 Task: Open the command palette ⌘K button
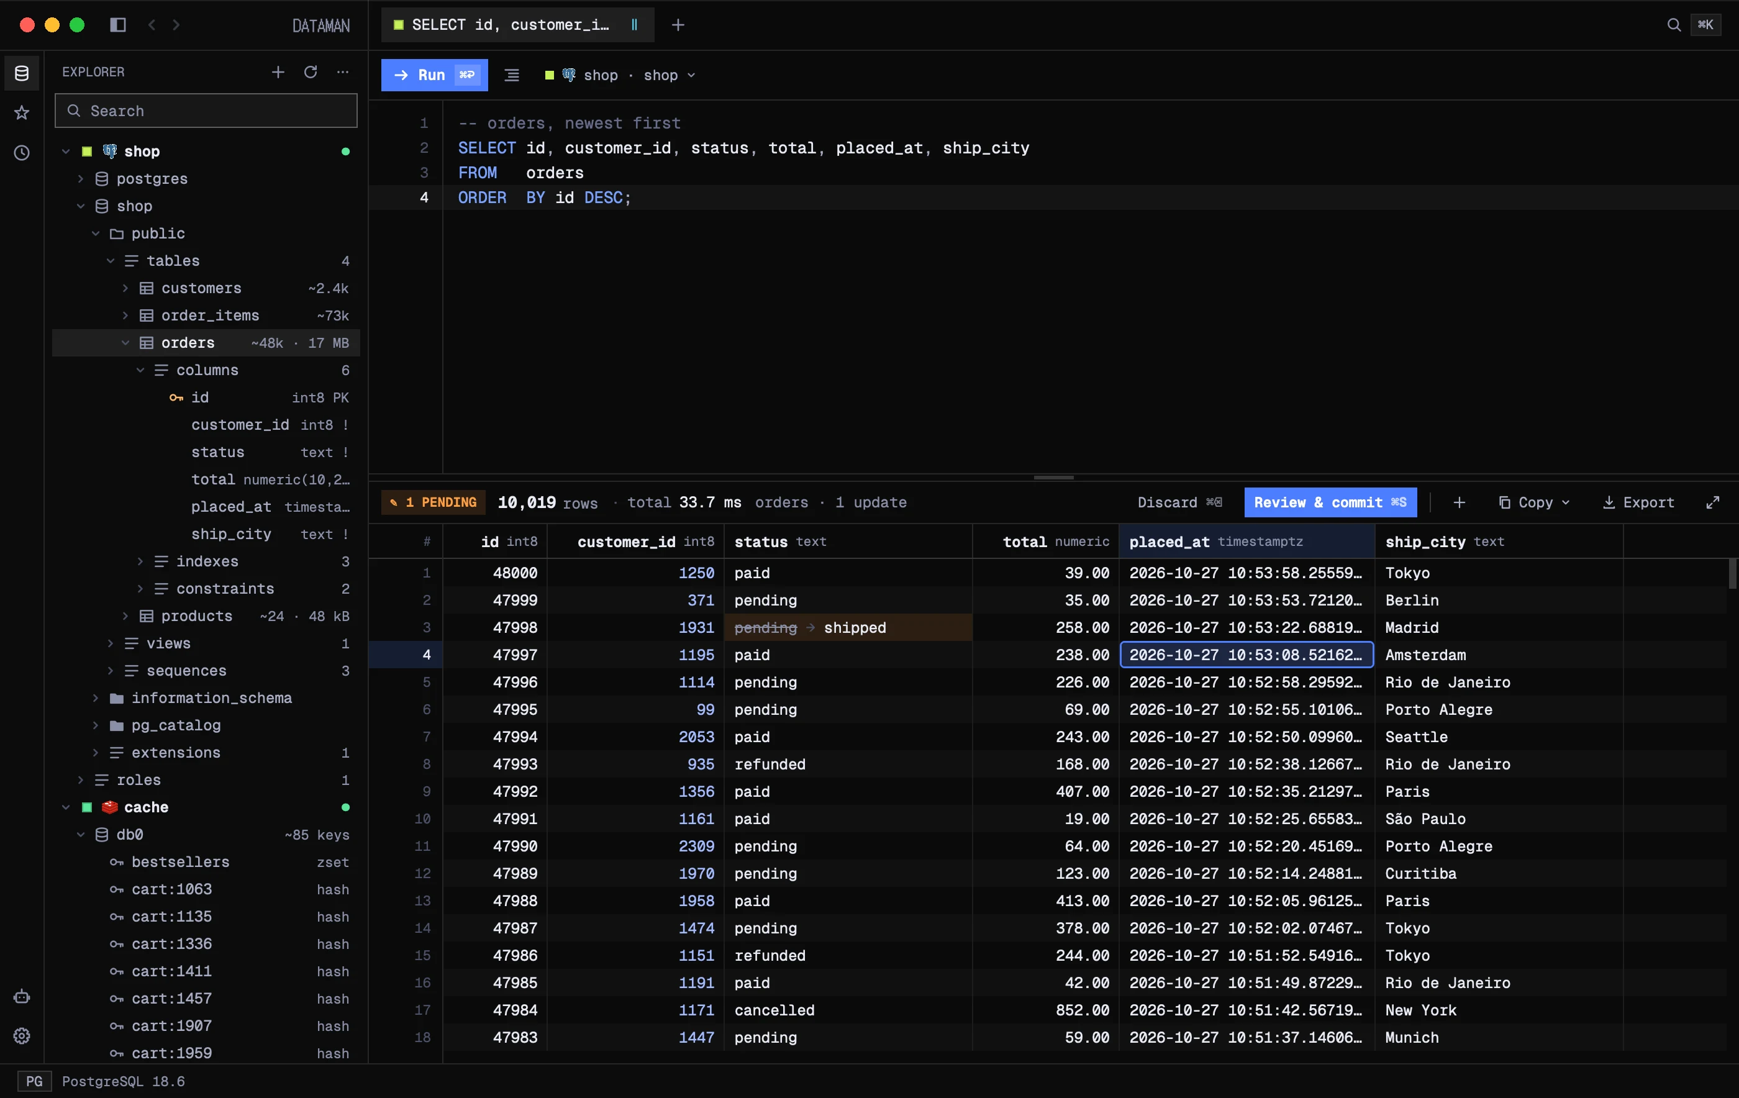tap(1706, 25)
